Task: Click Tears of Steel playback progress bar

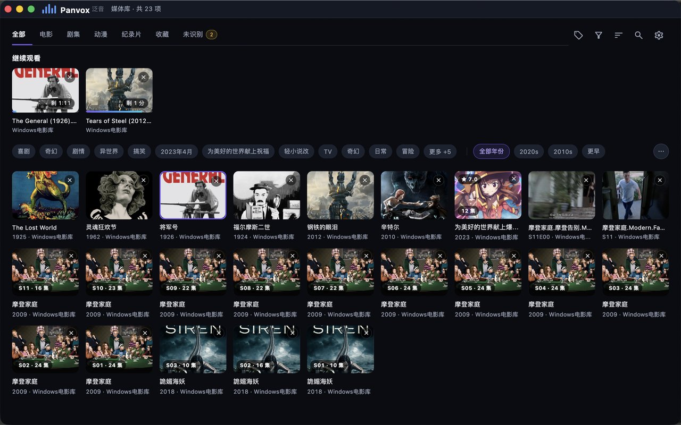Action: (119, 112)
